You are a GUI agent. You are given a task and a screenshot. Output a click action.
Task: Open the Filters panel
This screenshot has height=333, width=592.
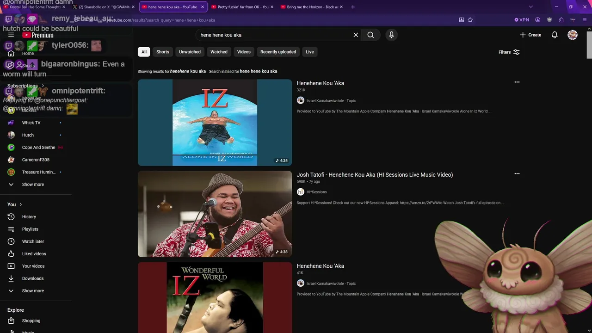(509, 52)
